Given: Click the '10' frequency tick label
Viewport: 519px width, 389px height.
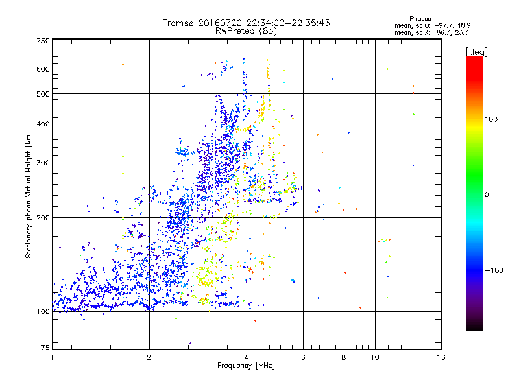Looking at the screenshot, I should 375,357.
